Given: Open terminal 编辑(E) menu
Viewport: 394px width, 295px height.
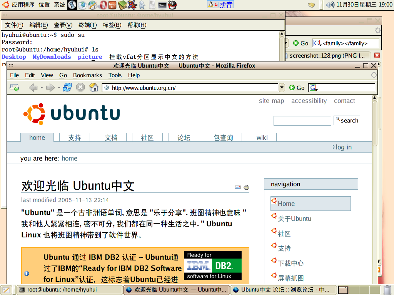Looking at the screenshot, I should point(38,25).
